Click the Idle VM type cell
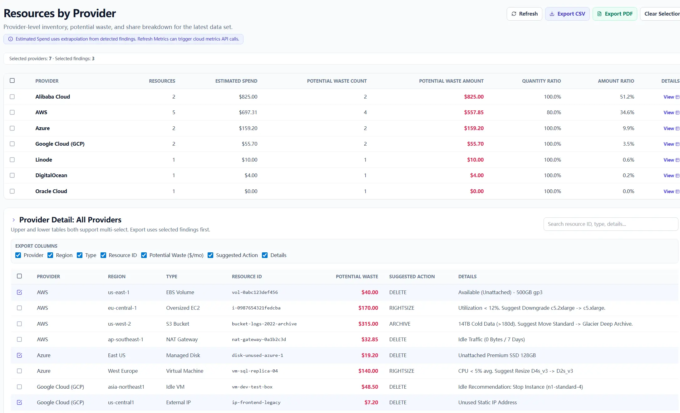 coord(175,387)
